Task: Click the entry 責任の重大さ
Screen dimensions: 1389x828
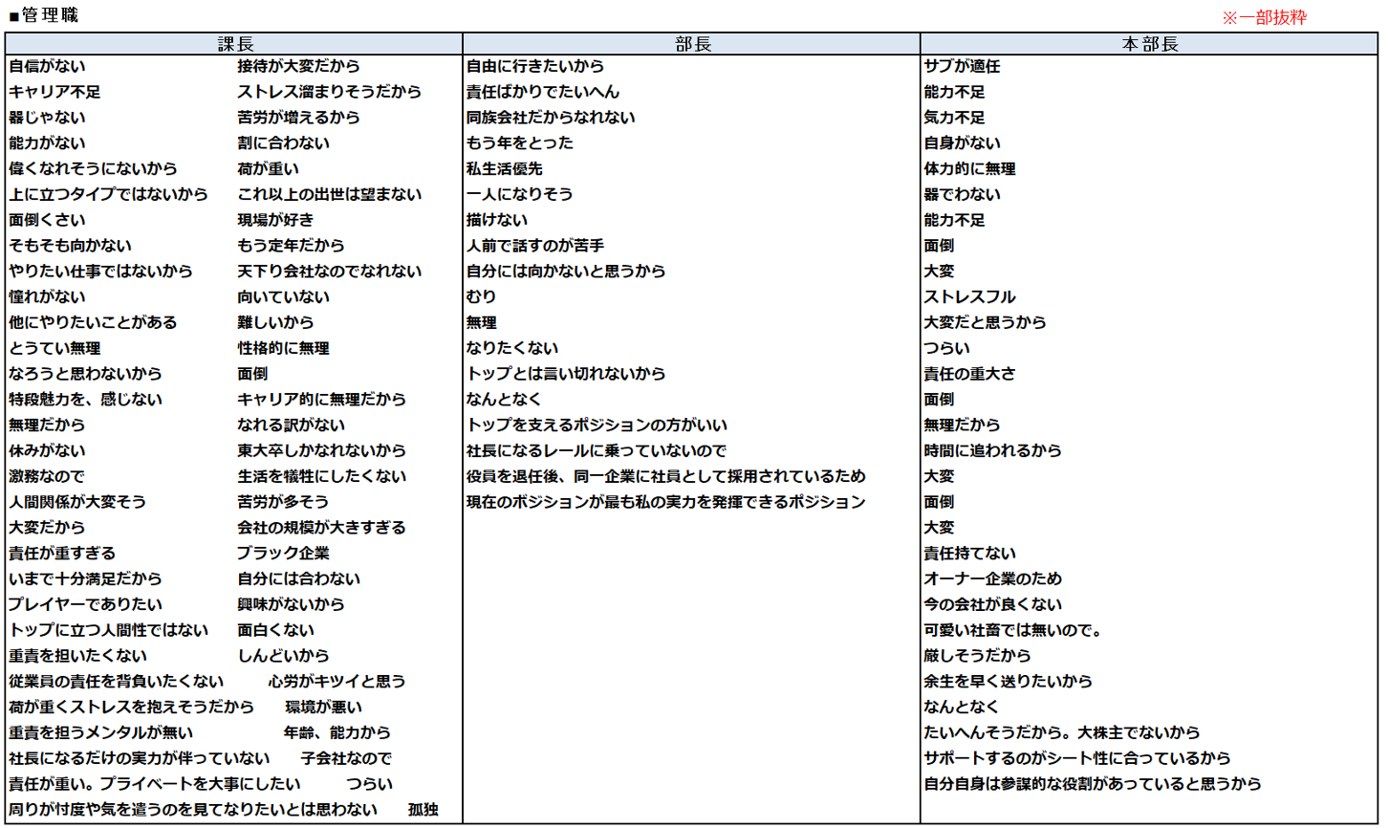Action: 969,374
